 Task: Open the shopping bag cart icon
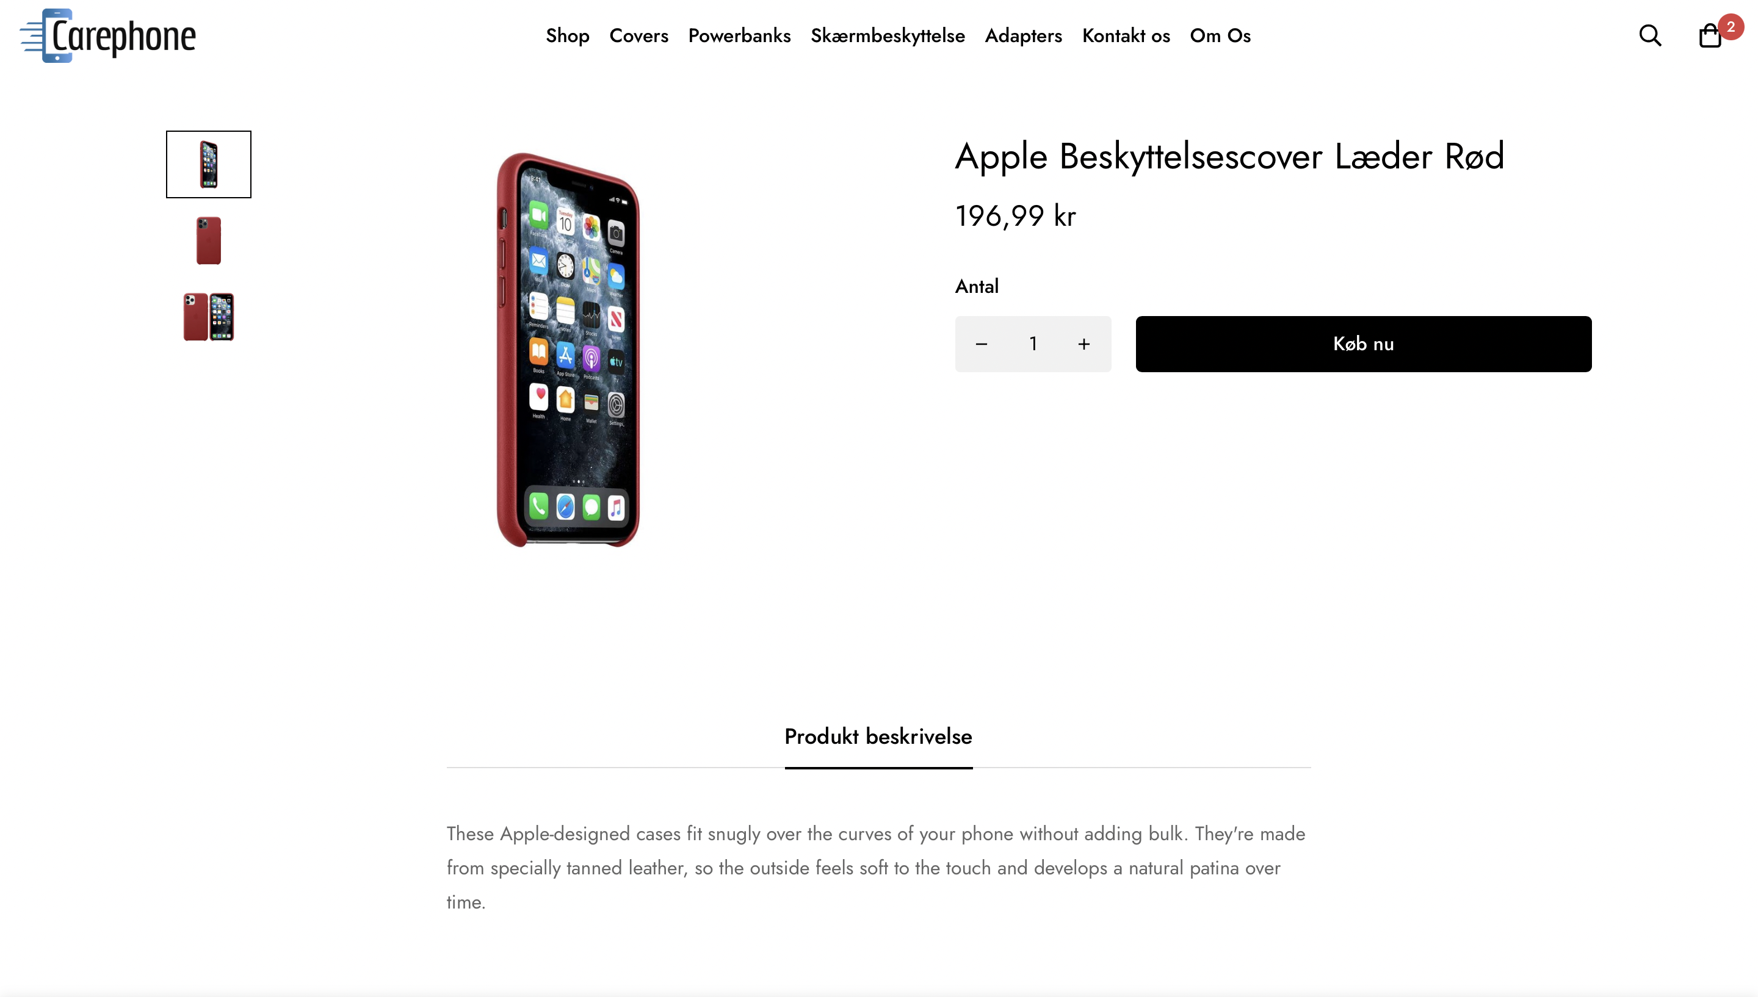(x=1709, y=35)
